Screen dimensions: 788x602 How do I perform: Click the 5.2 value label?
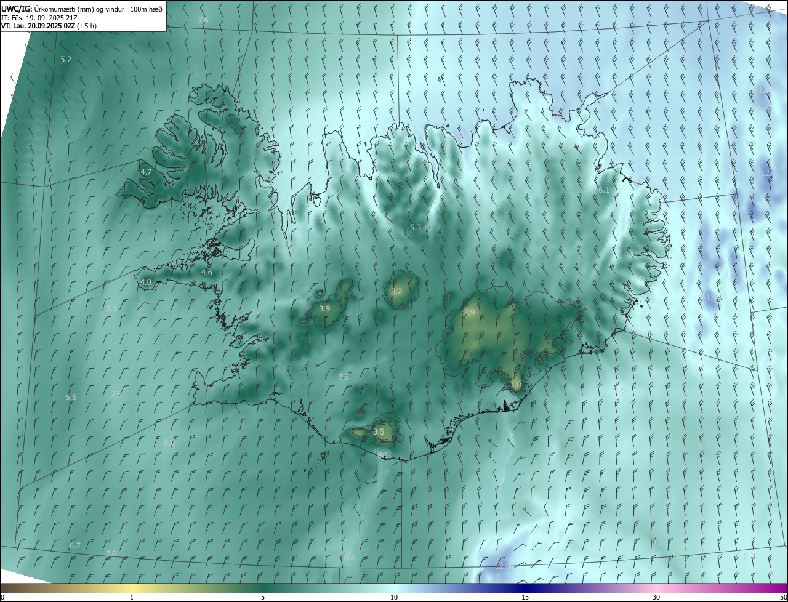tap(66, 60)
